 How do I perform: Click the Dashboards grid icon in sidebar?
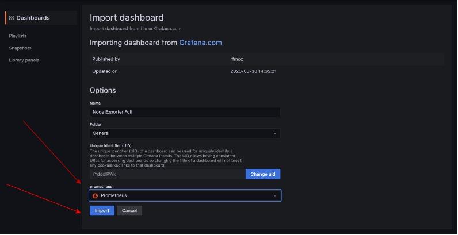[x=12, y=18]
